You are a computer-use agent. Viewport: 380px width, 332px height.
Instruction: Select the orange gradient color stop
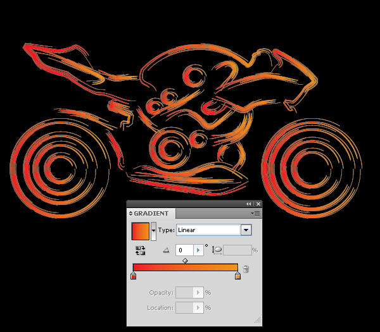click(x=237, y=276)
